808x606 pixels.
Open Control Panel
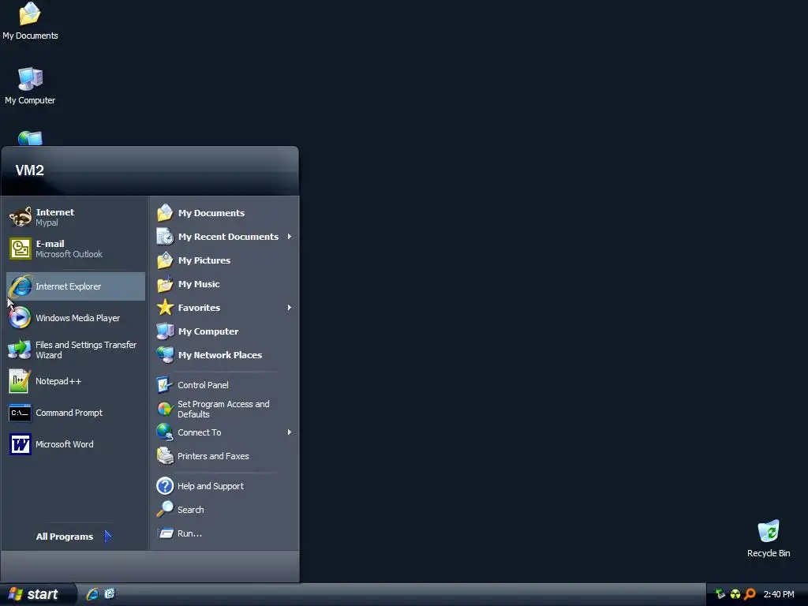coord(225,385)
